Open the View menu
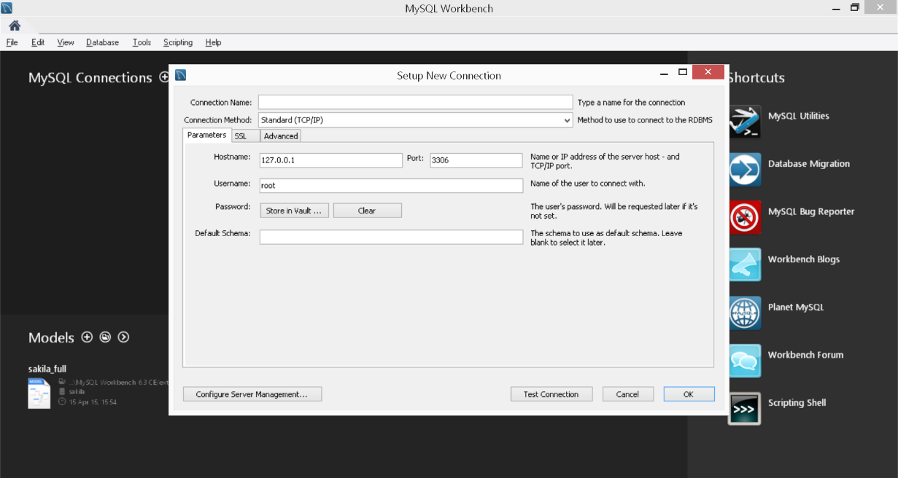898x478 pixels. (66, 42)
